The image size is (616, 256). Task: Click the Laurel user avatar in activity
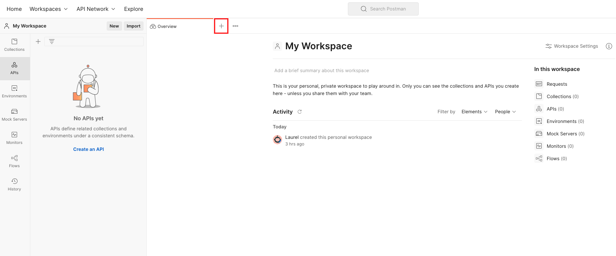click(x=277, y=140)
